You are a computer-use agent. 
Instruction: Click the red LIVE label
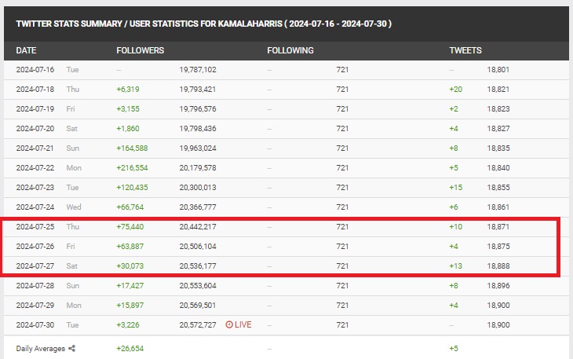(x=243, y=324)
